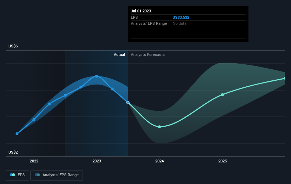Click the 'Actual' label
This screenshot has height=184, width=291.
pos(119,54)
